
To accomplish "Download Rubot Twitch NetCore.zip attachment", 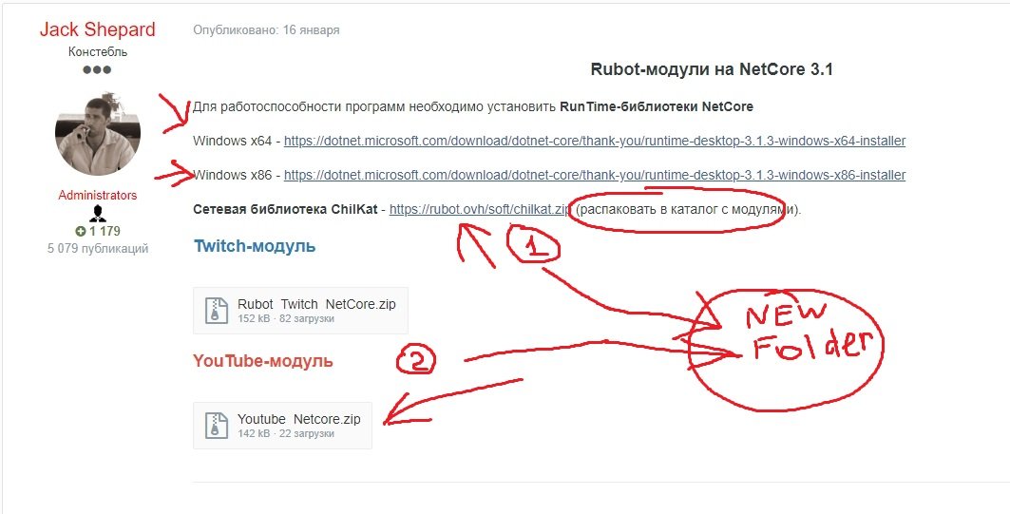I will 316,304.
